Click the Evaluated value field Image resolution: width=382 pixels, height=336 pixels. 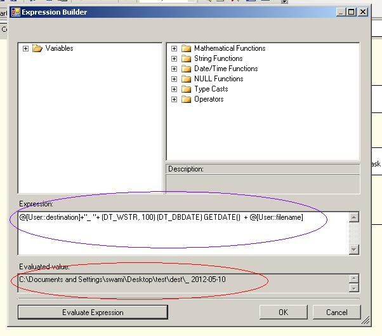[183, 283]
